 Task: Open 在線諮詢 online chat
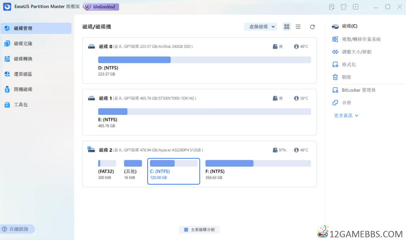pyautogui.click(x=18, y=229)
